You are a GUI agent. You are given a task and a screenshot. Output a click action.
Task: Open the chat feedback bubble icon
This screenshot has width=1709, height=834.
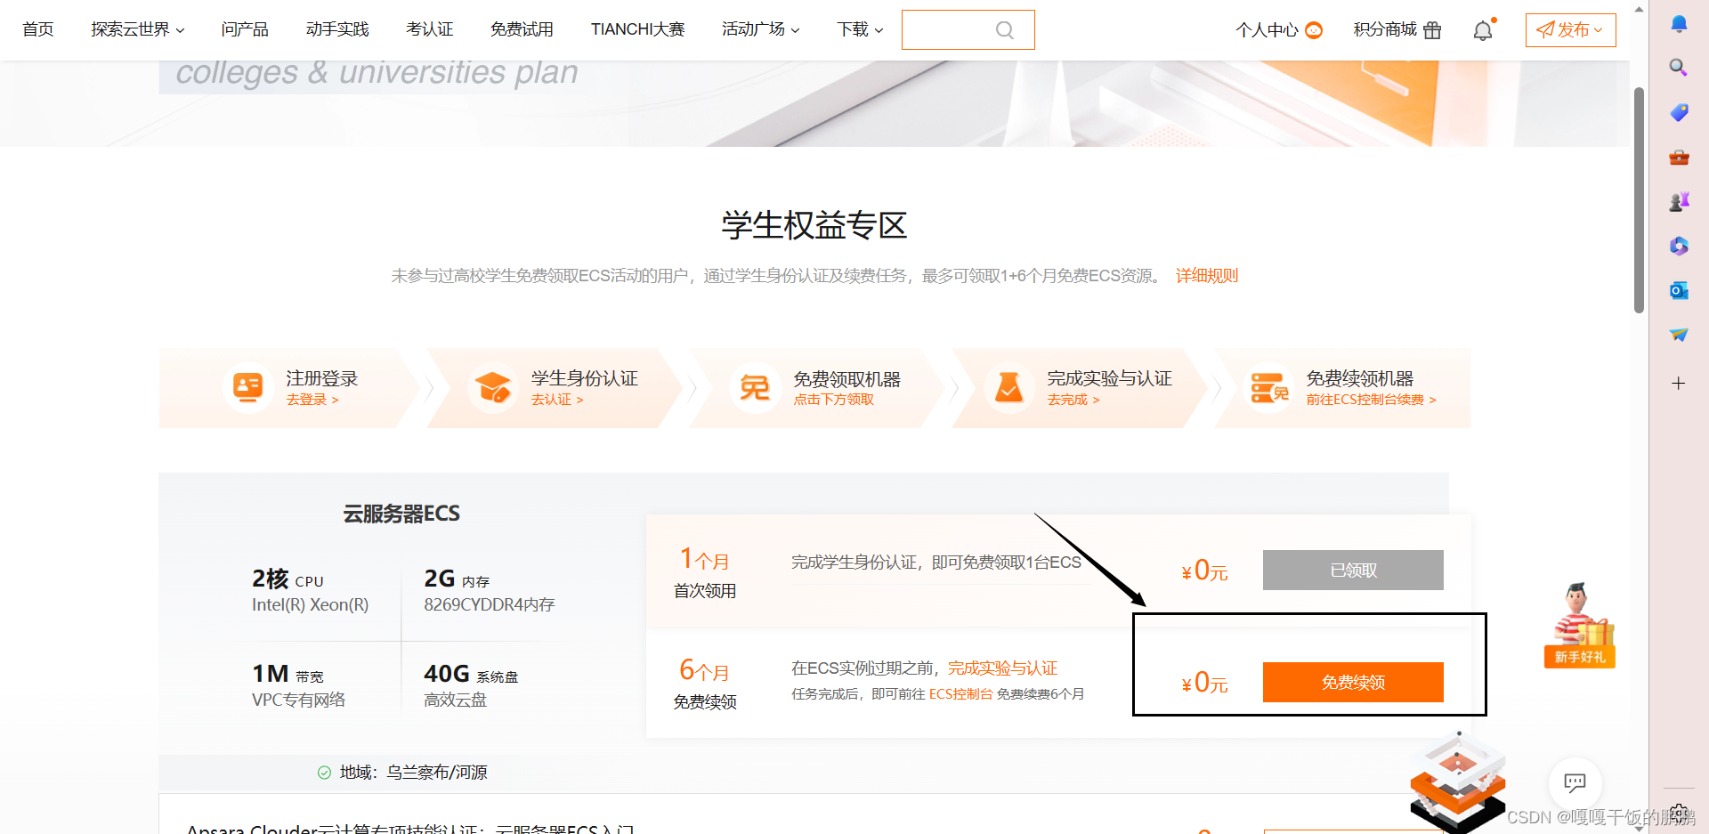[x=1575, y=783]
